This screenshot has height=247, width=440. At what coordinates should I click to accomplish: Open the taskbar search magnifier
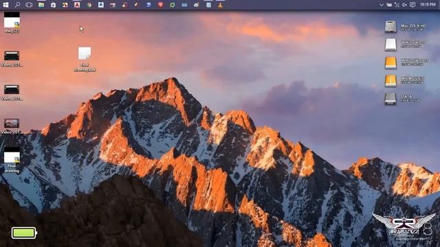coord(17,5)
